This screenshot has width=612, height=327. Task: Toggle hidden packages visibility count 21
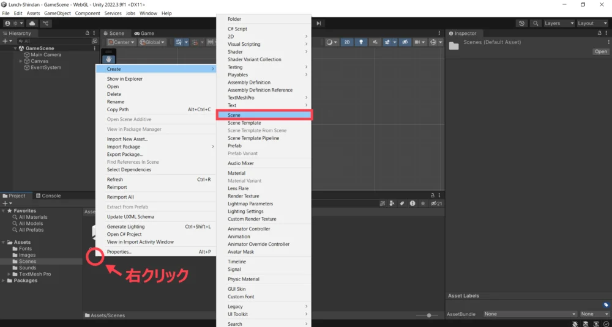pos(436,204)
